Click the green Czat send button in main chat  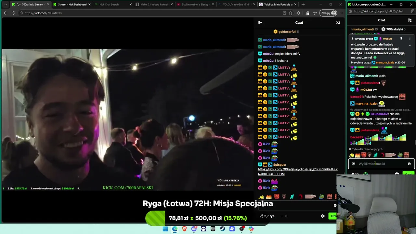click(x=333, y=216)
